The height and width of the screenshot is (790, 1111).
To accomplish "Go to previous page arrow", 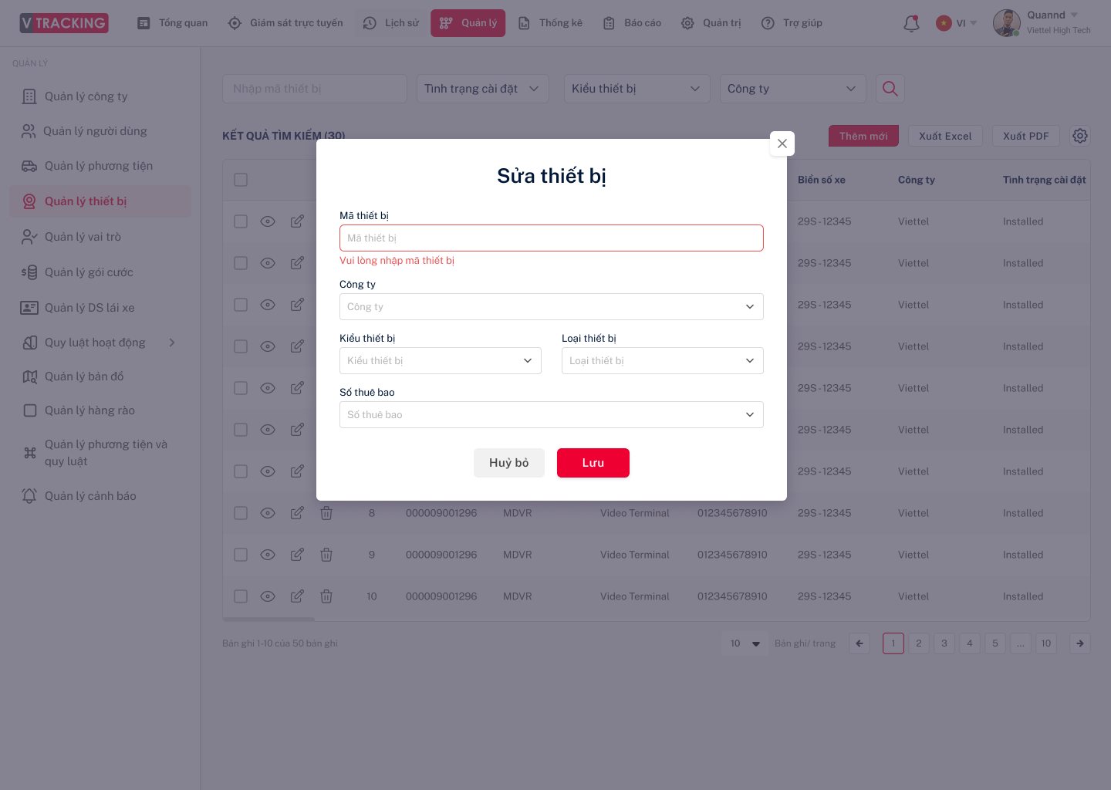I will click(x=859, y=643).
